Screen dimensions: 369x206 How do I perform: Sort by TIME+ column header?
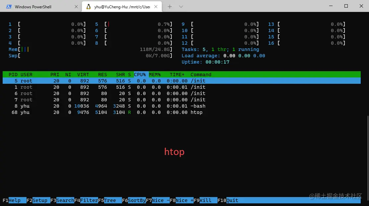[177, 75]
